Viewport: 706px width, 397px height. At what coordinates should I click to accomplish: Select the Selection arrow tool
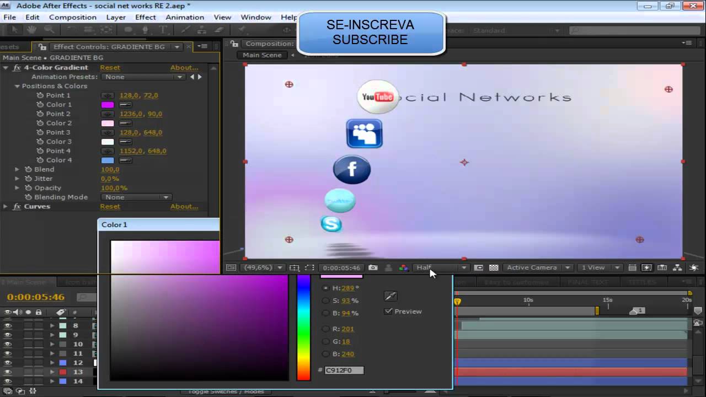(15, 30)
